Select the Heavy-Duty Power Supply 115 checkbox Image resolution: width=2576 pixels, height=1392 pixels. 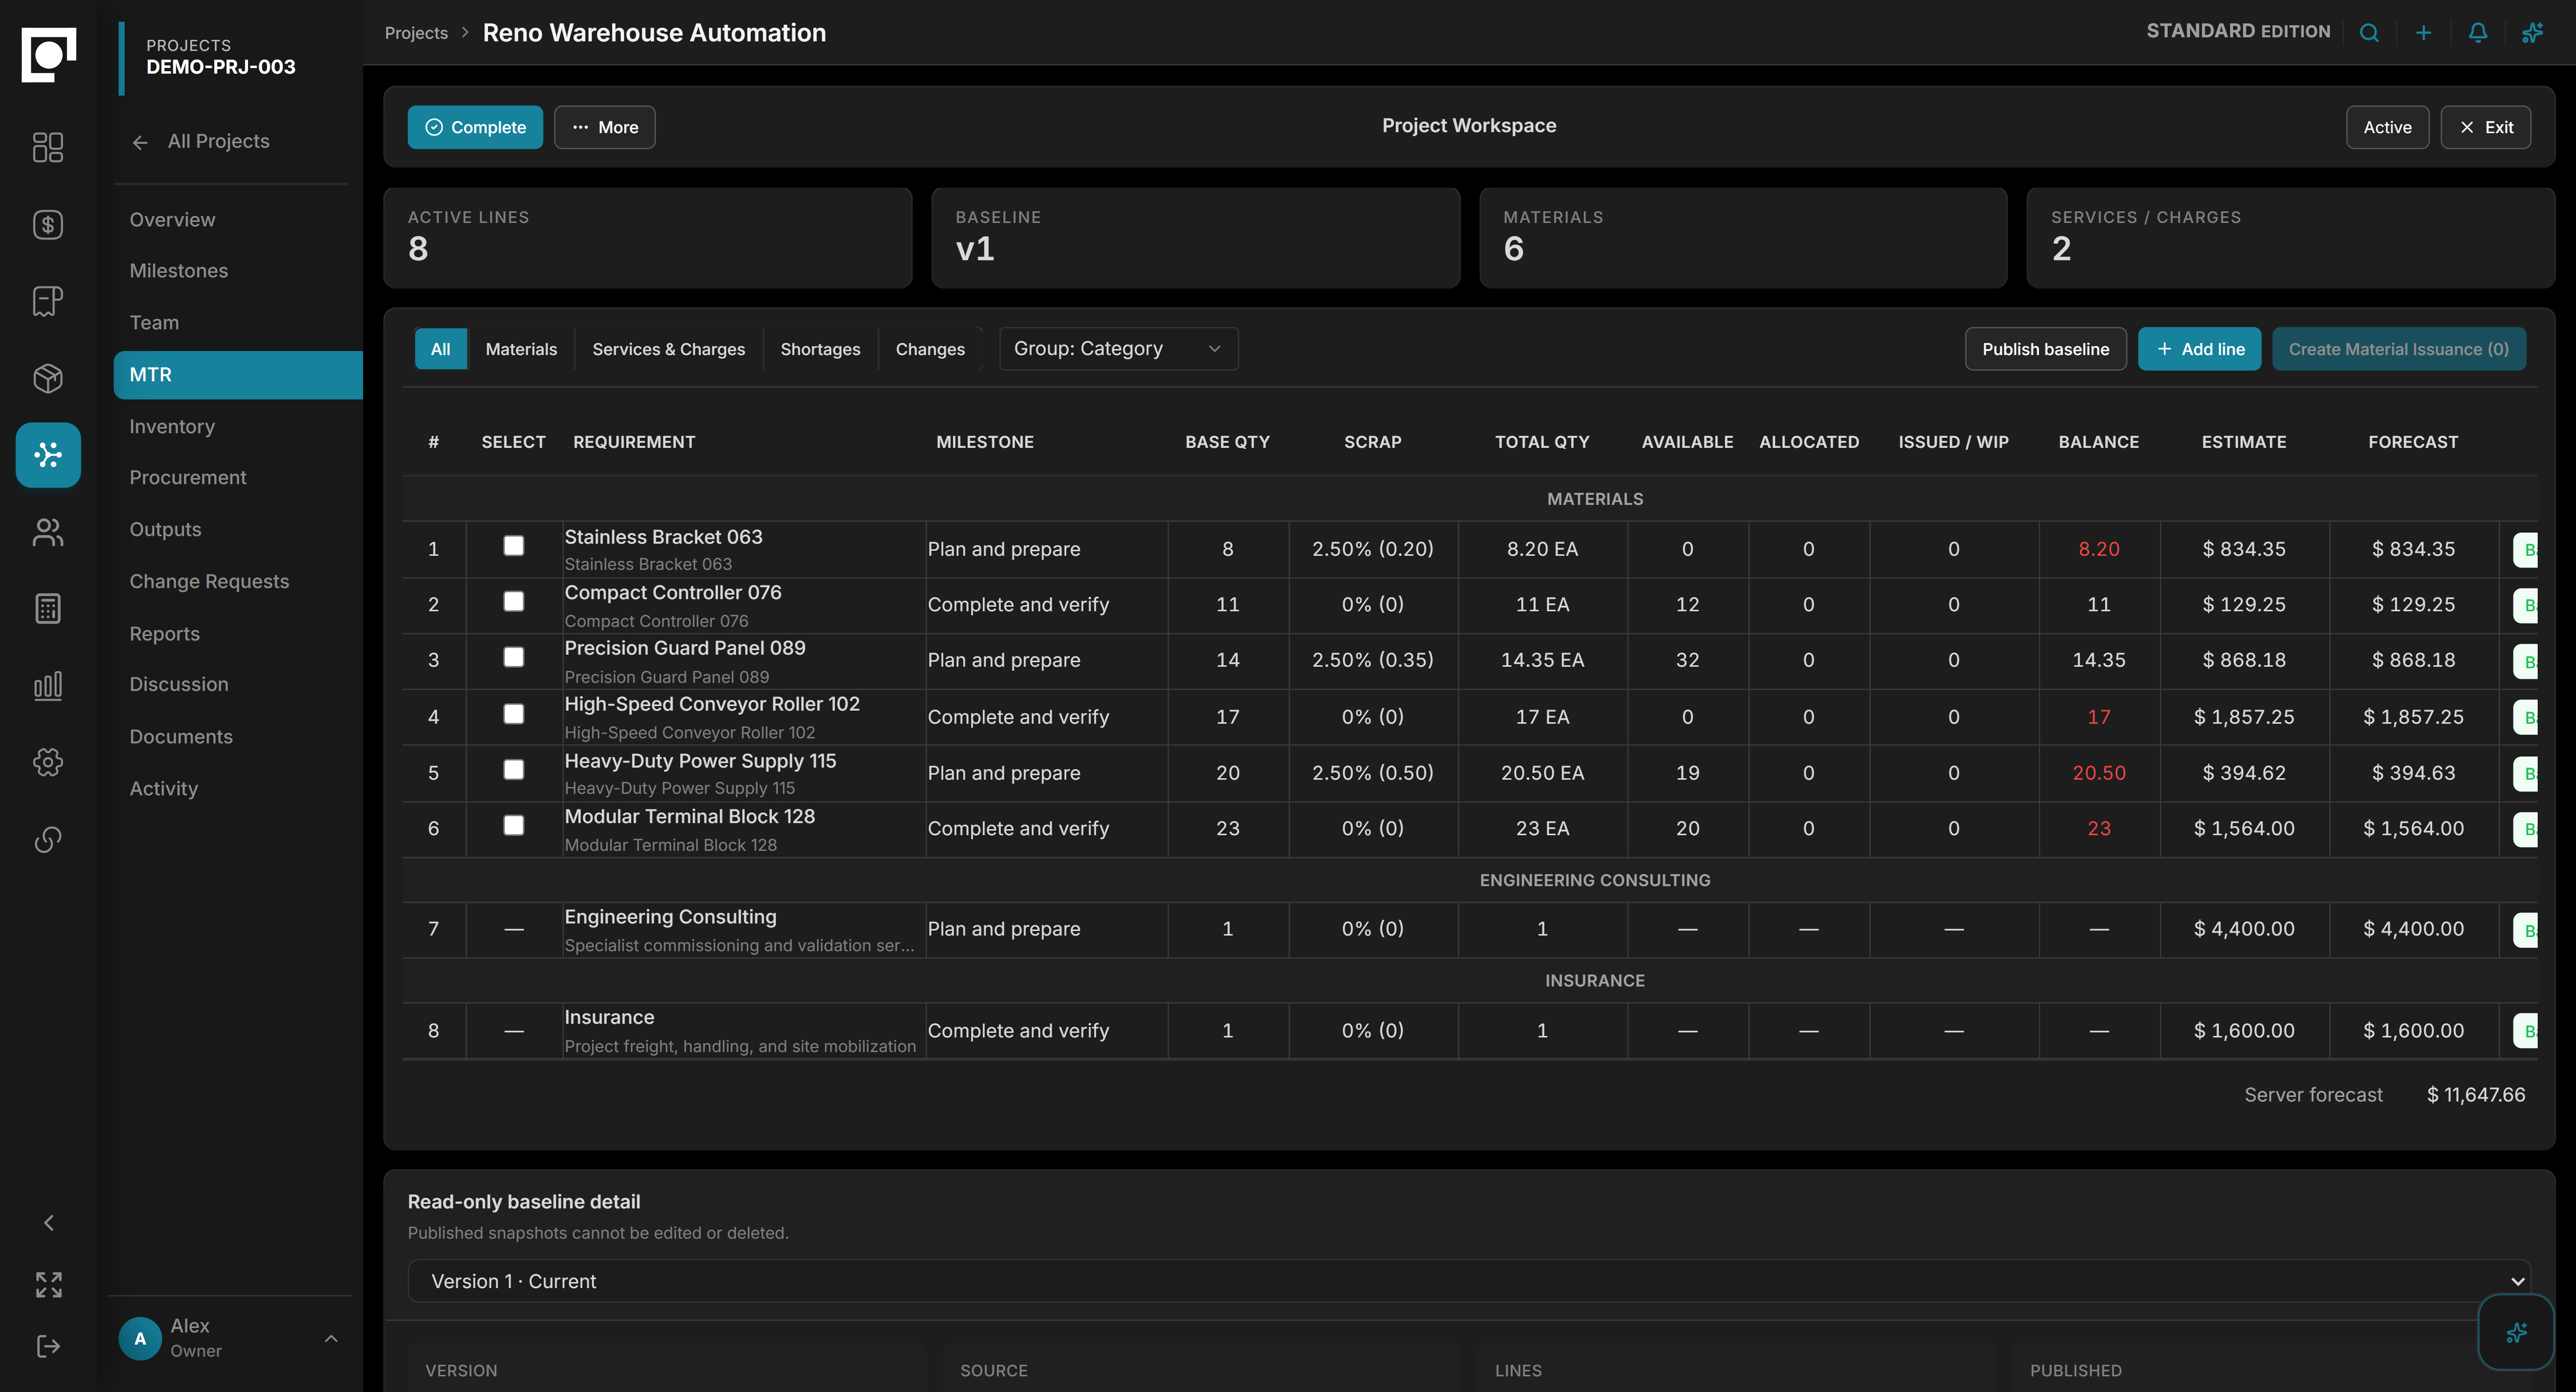click(x=513, y=769)
